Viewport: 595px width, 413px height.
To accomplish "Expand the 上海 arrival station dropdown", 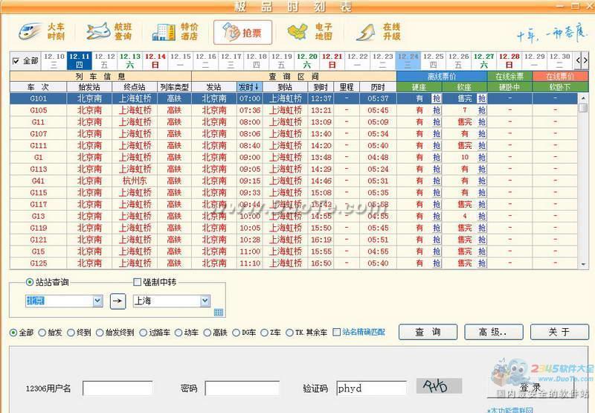I will [x=205, y=301].
